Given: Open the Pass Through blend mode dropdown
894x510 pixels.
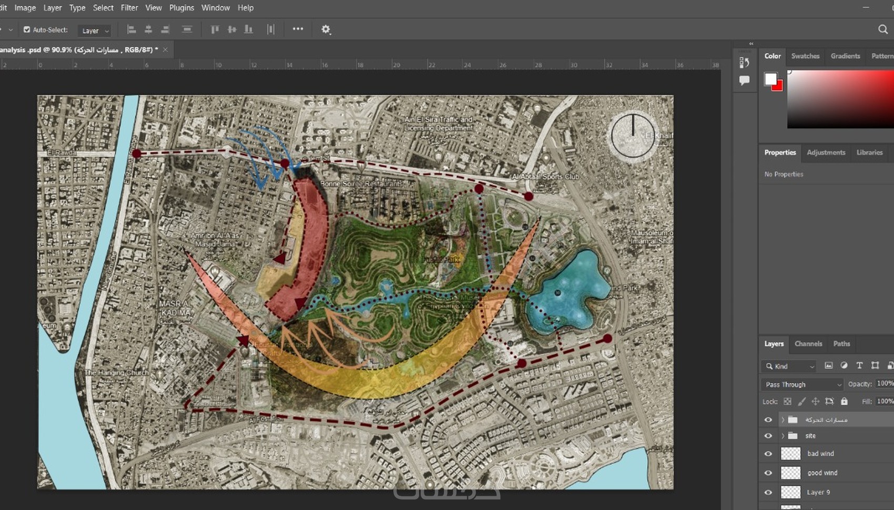Looking at the screenshot, I should click(x=802, y=384).
